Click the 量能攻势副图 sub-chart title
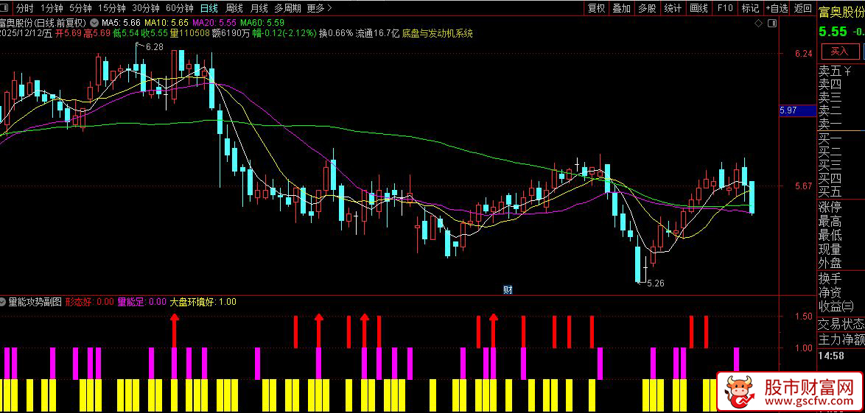865x413 pixels. (35, 302)
